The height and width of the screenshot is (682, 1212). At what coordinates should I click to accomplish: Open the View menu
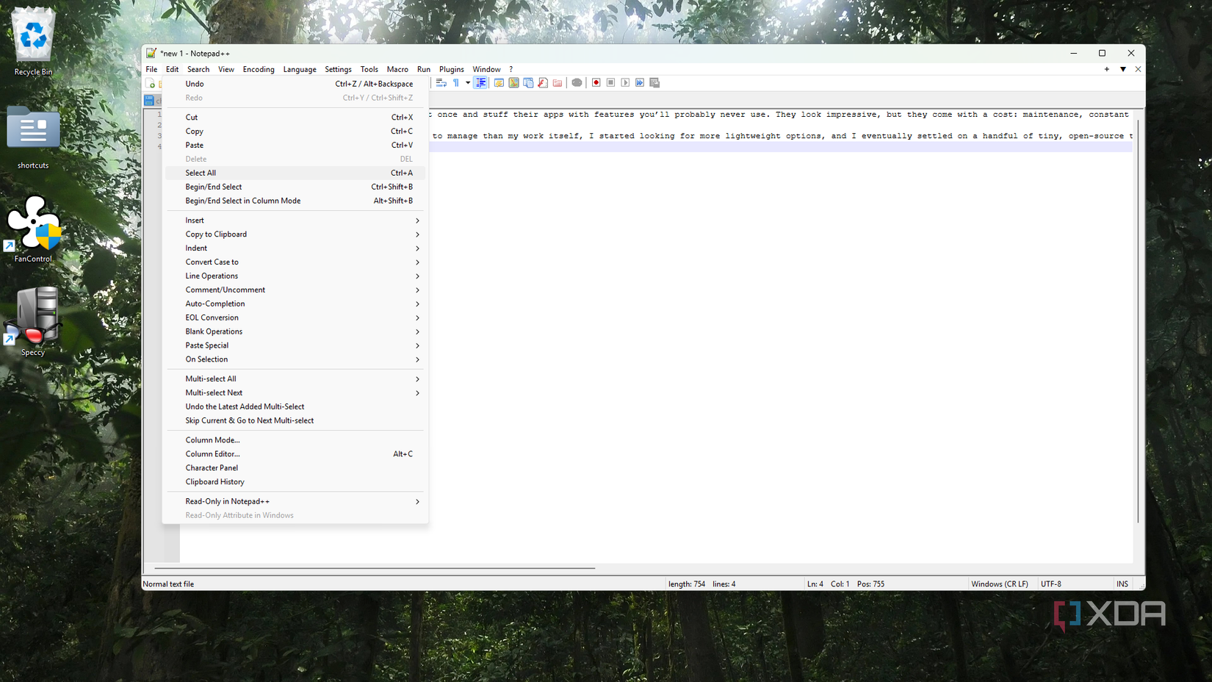[226, 69]
